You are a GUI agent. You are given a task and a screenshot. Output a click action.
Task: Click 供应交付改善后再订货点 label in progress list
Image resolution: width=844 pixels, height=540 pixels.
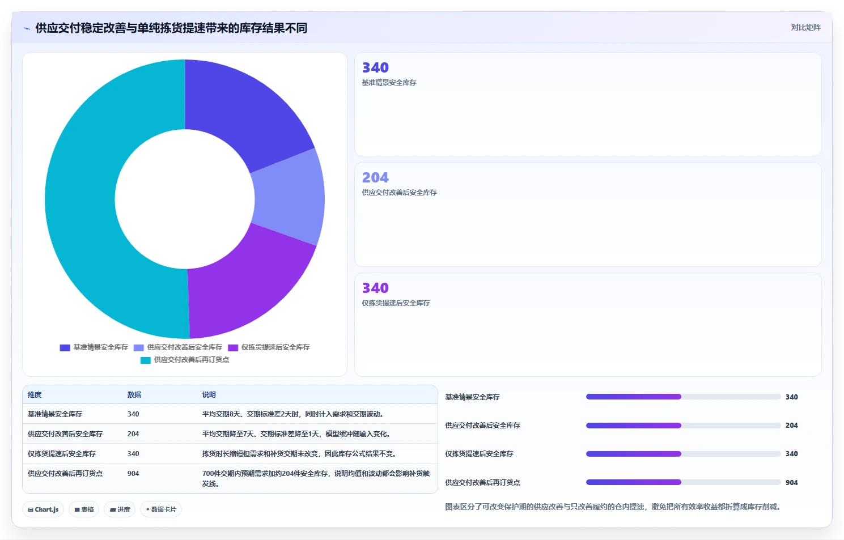click(x=482, y=483)
